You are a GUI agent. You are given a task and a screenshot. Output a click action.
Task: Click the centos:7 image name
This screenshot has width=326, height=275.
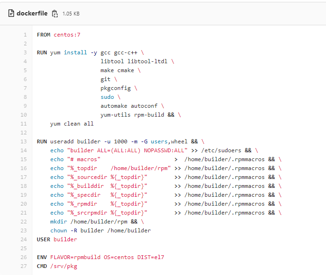click(67, 35)
